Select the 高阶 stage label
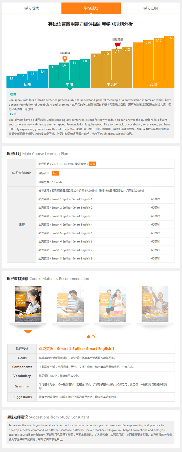Viewport: 182px width, 452px height. [154, 85]
